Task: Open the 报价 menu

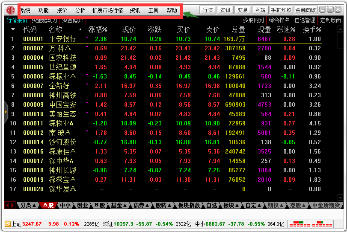Action: 62,10
